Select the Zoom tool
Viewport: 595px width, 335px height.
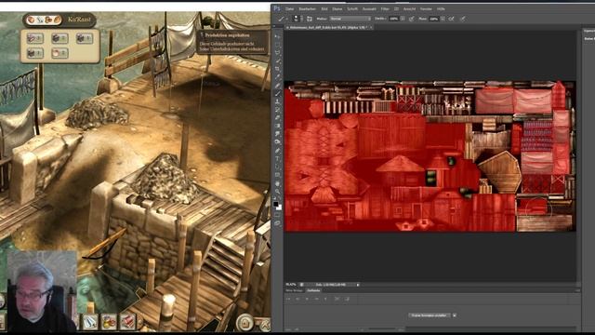[277, 192]
